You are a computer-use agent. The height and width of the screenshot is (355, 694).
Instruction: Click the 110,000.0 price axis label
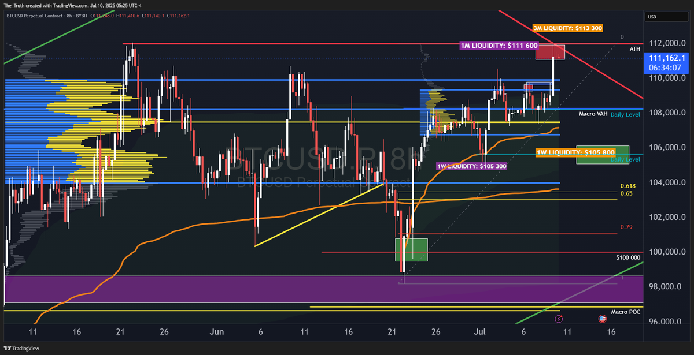[x=668, y=78]
